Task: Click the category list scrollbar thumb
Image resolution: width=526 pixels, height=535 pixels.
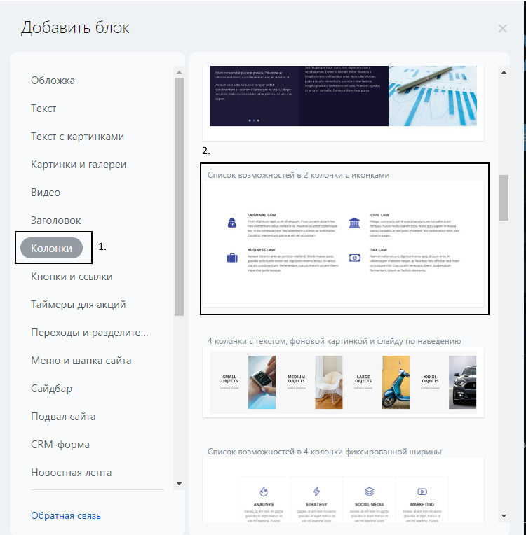Action: [x=179, y=197]
